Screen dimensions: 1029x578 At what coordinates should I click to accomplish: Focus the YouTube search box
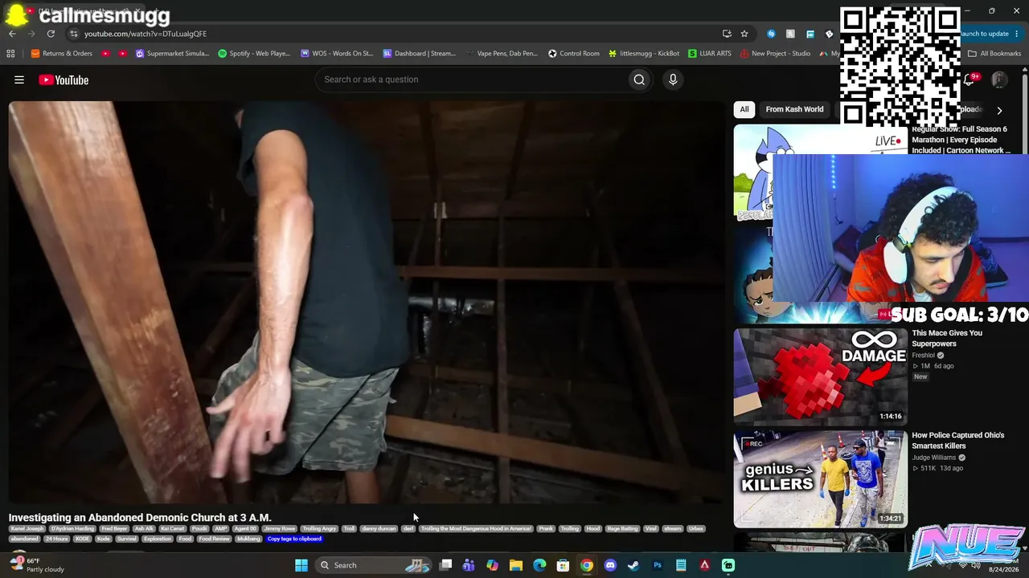click(x=473, y=79)
